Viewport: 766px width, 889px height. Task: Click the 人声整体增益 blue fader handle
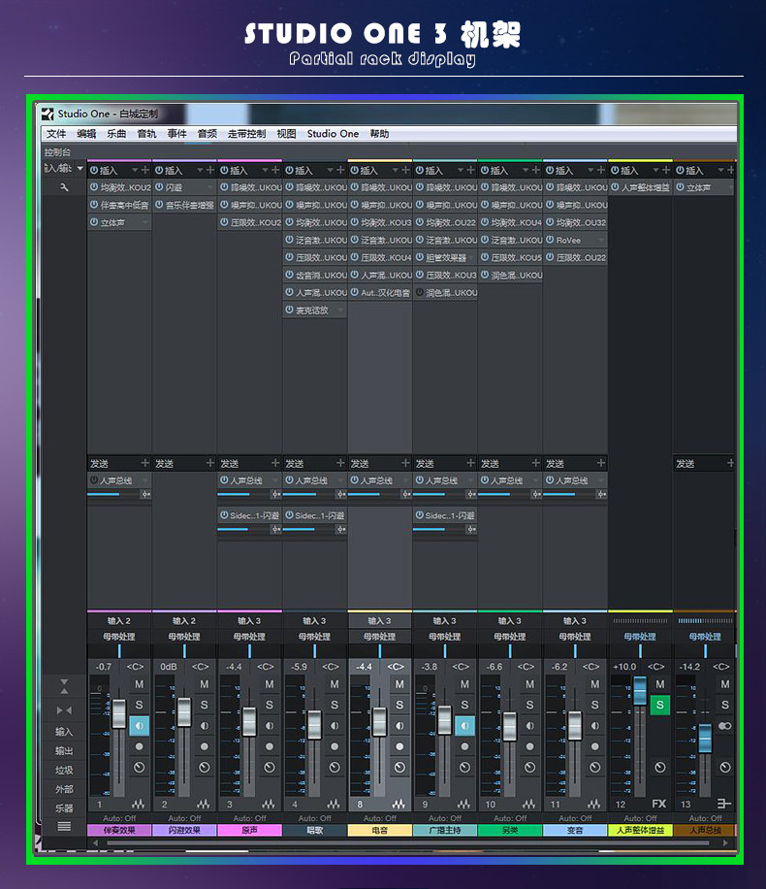640,691
